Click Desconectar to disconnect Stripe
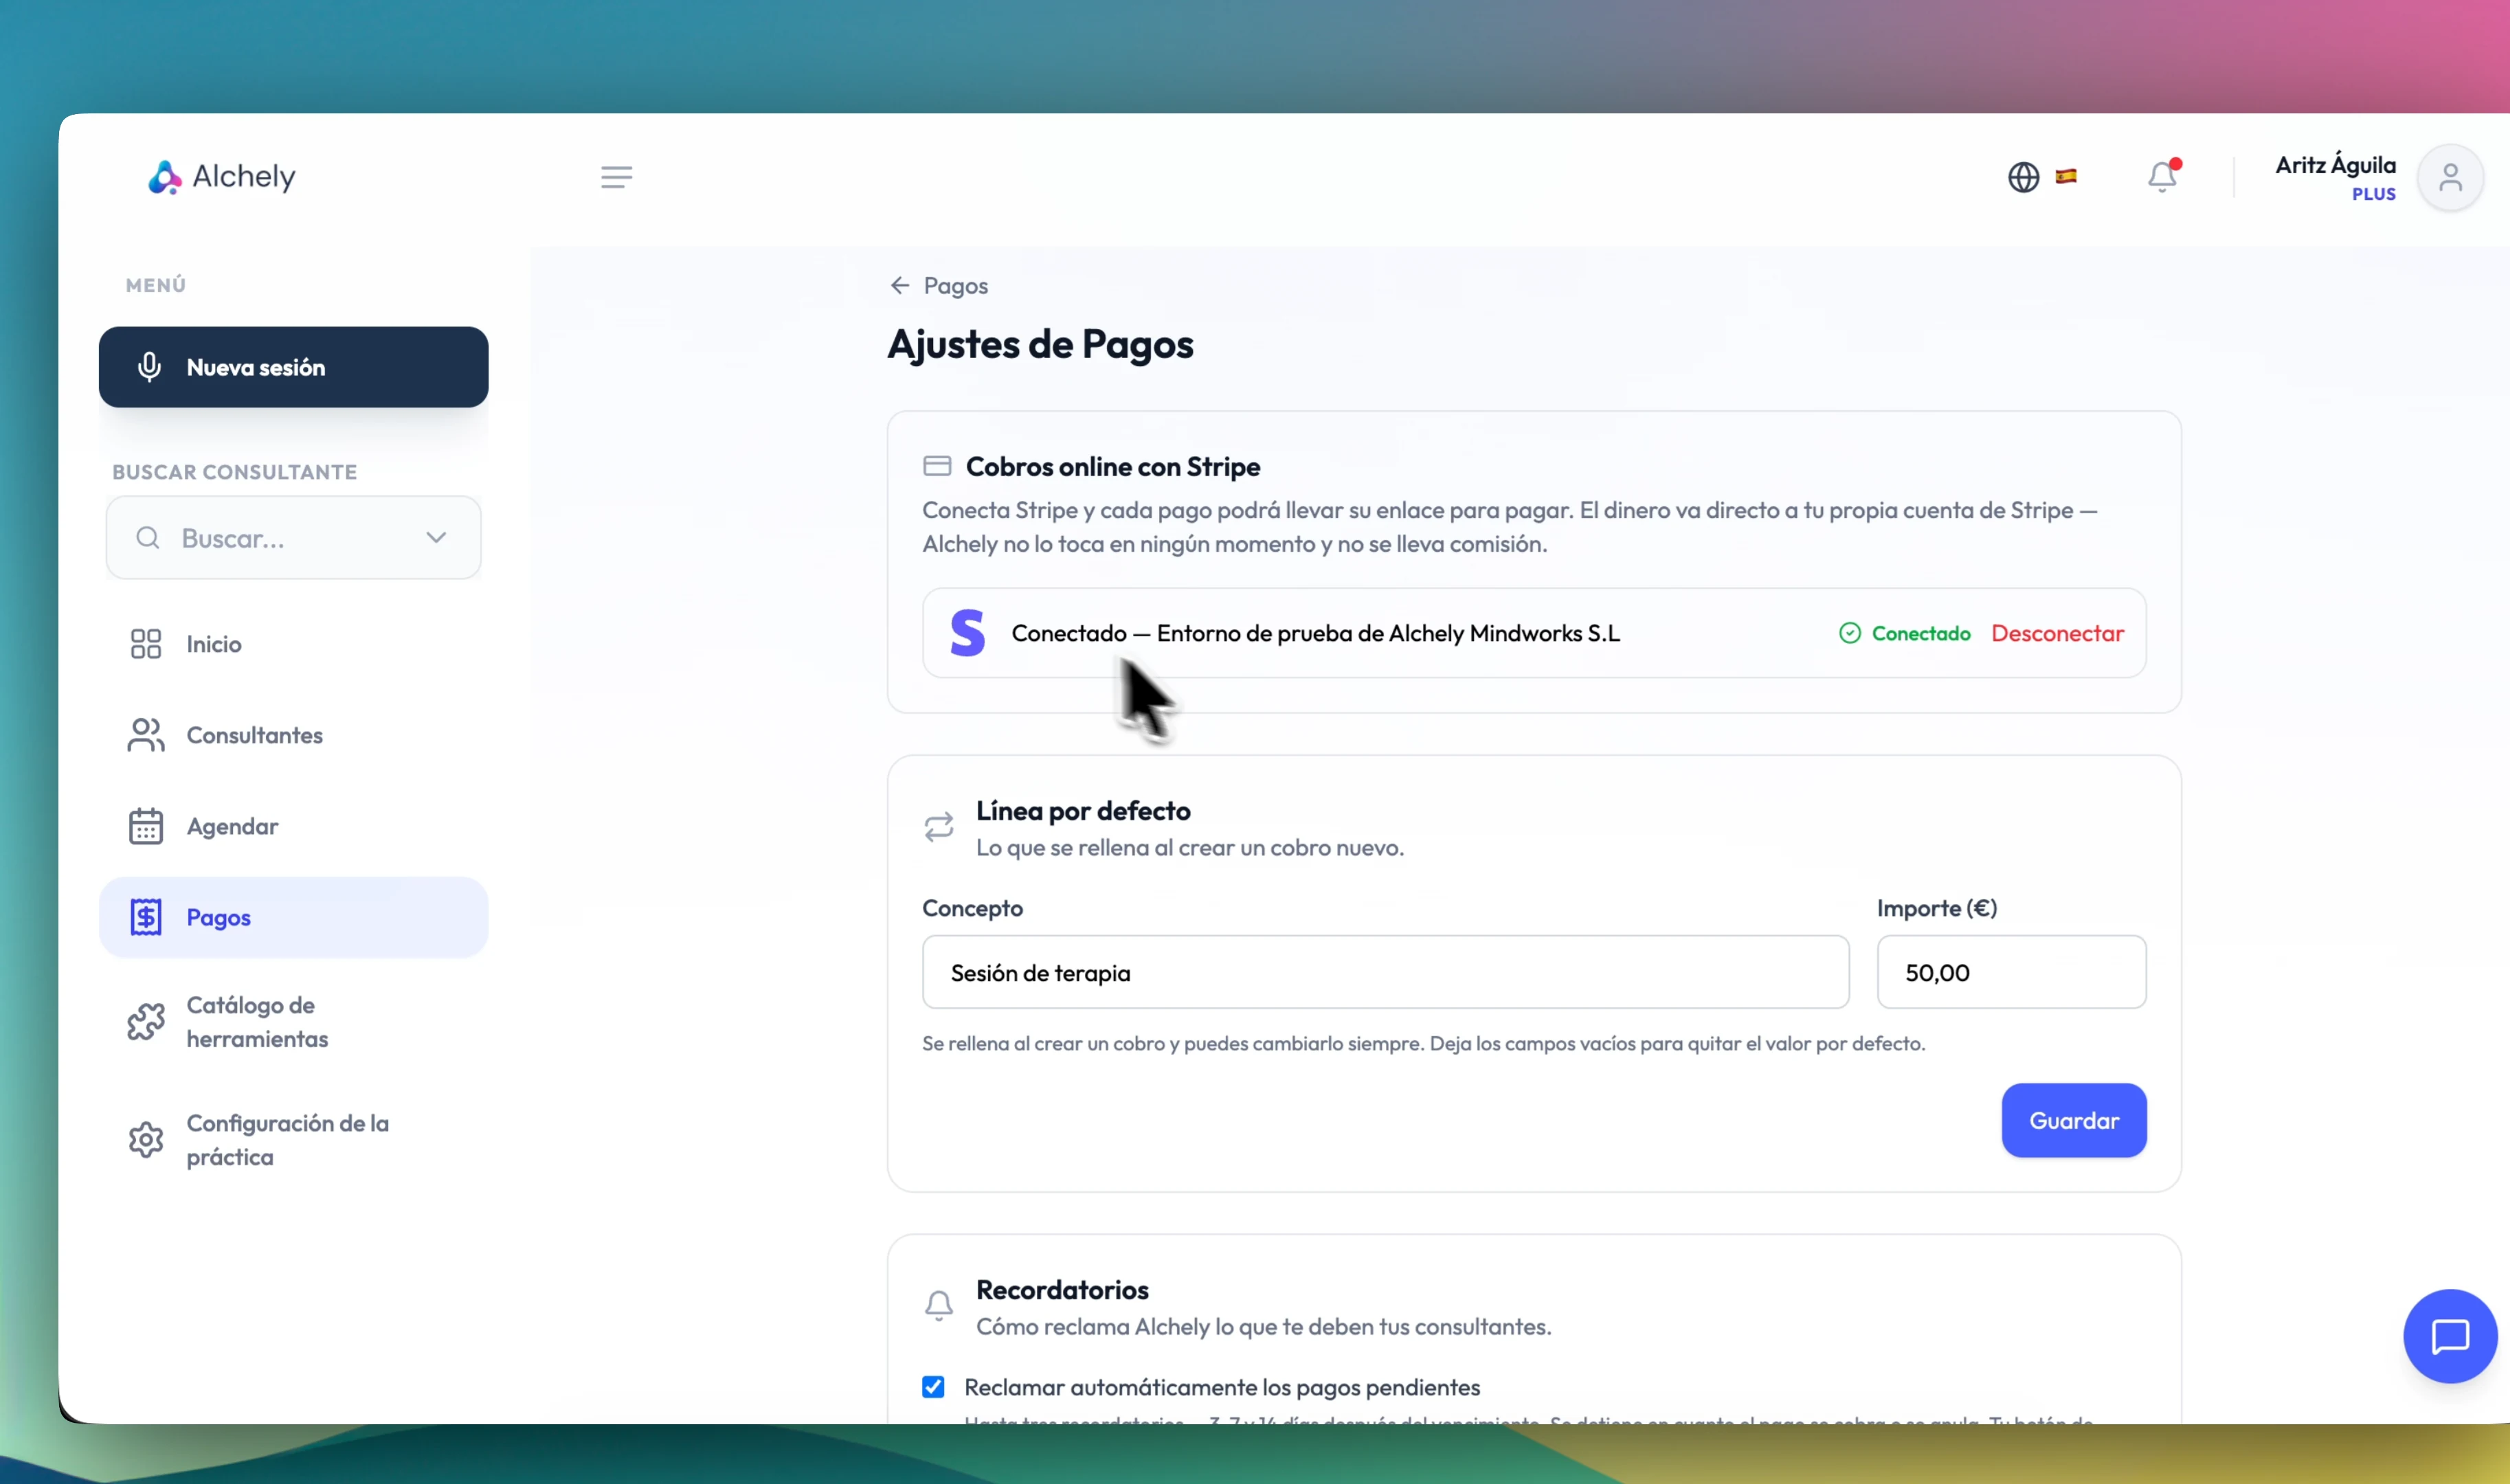2510x1484 pixels. [2057, 633]
